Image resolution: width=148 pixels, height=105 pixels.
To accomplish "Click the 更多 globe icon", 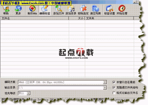I will (18, 10).
